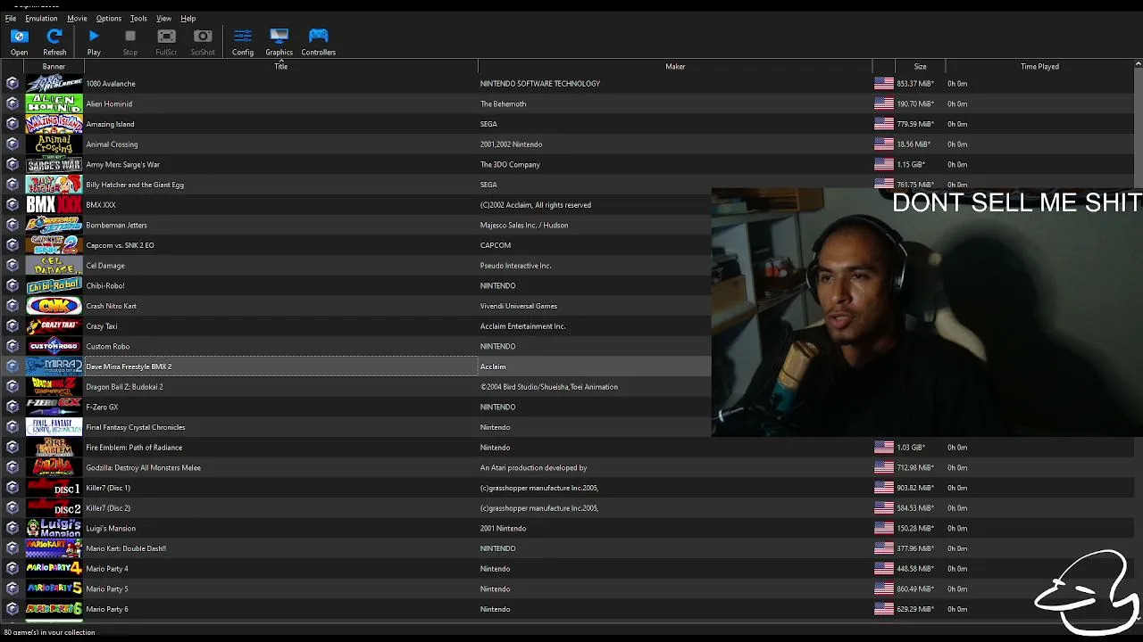Open the File menu
This screenshot has height=642, width=1143.
tap(11, 18)
